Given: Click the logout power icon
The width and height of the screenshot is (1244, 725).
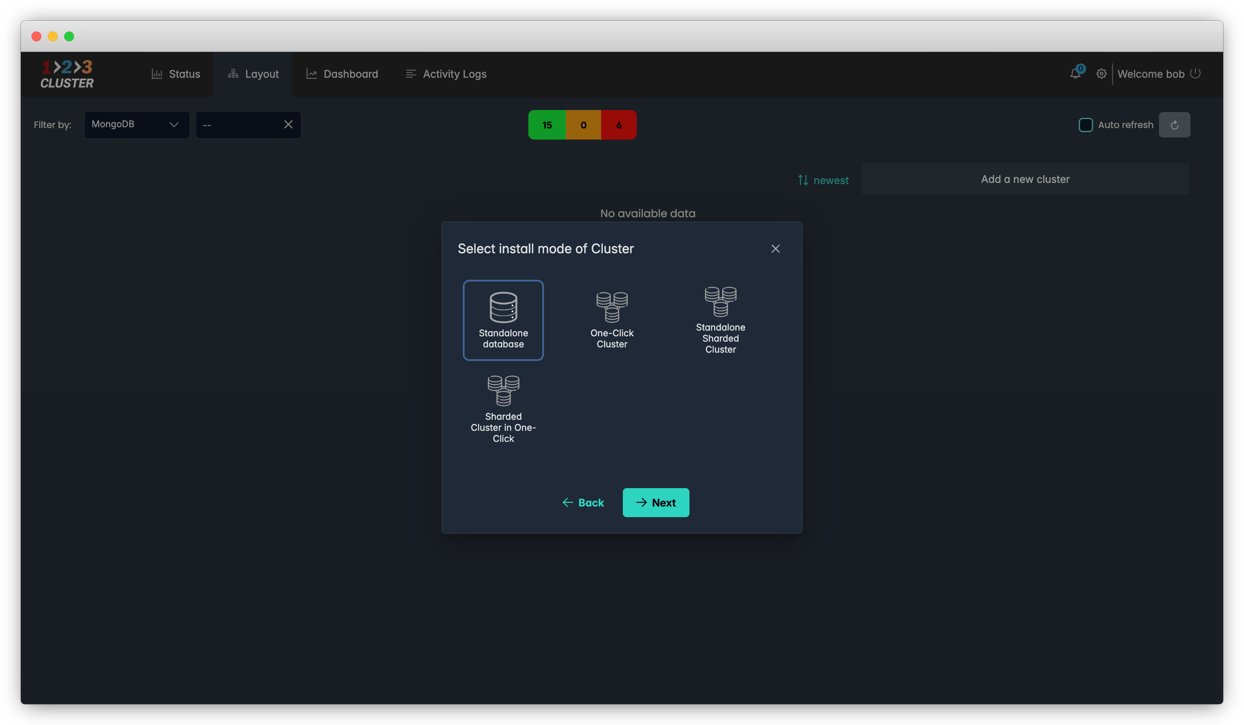Looking at the screenshot, I should coord(1195,74).
